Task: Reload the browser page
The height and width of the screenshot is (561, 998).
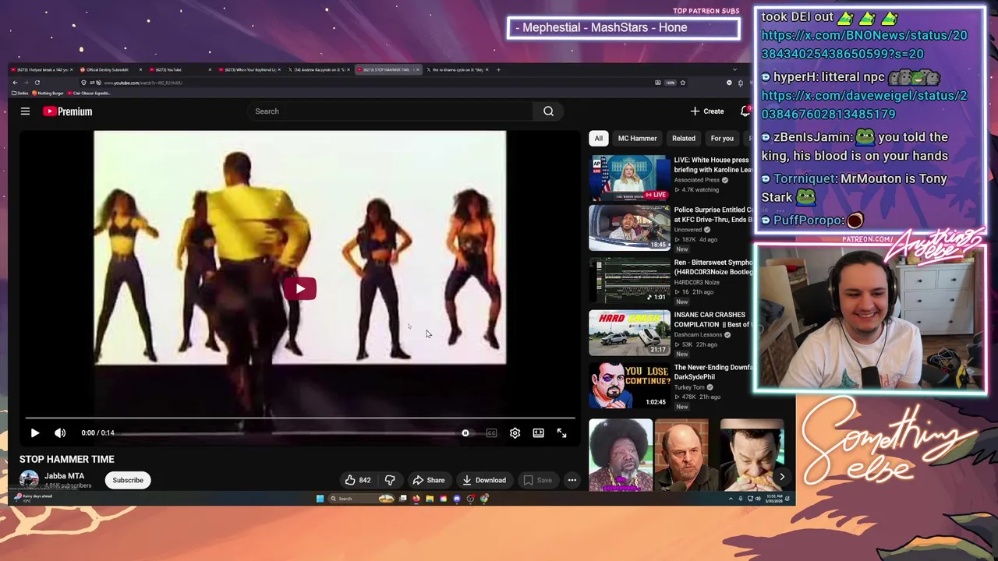Action: click(37, 83)
